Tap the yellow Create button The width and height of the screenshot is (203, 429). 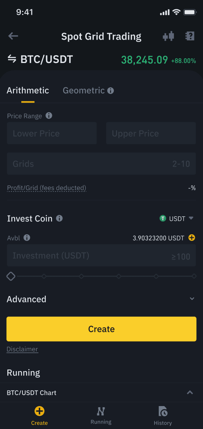(x=101, y=329)
